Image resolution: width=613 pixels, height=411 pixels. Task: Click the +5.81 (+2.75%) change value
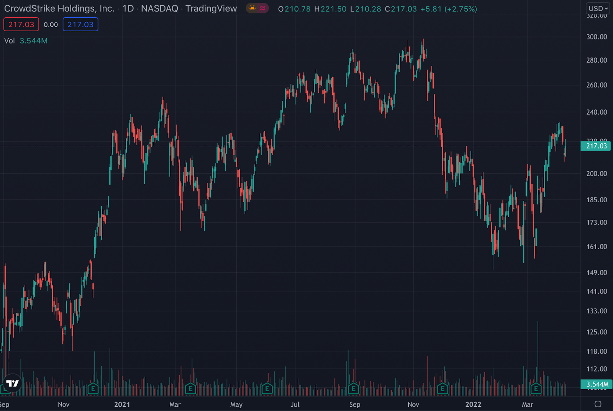449,9
